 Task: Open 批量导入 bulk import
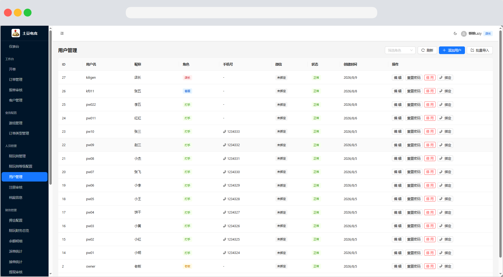480,50
